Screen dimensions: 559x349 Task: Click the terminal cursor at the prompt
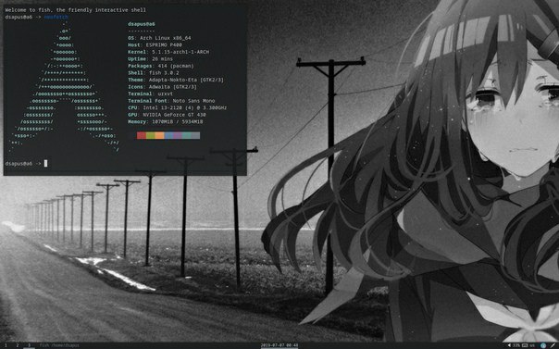45,163
